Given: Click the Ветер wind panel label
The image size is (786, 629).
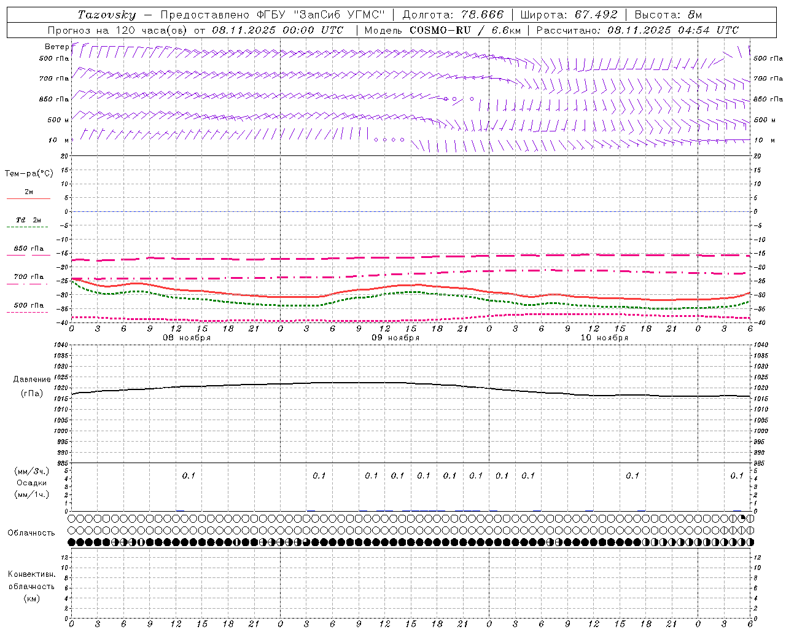Looking at the screenshot, I should tap(57, 47).
